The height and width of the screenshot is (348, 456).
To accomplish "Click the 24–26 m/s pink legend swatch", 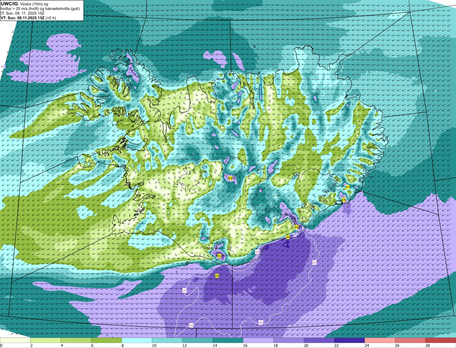I will pos(380,340).
